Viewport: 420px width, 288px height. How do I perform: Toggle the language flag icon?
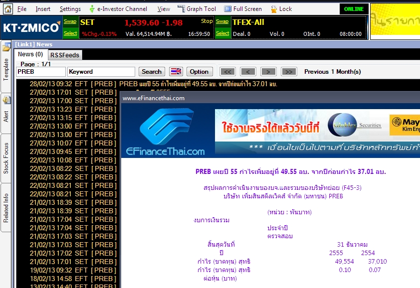click(176, 72)
